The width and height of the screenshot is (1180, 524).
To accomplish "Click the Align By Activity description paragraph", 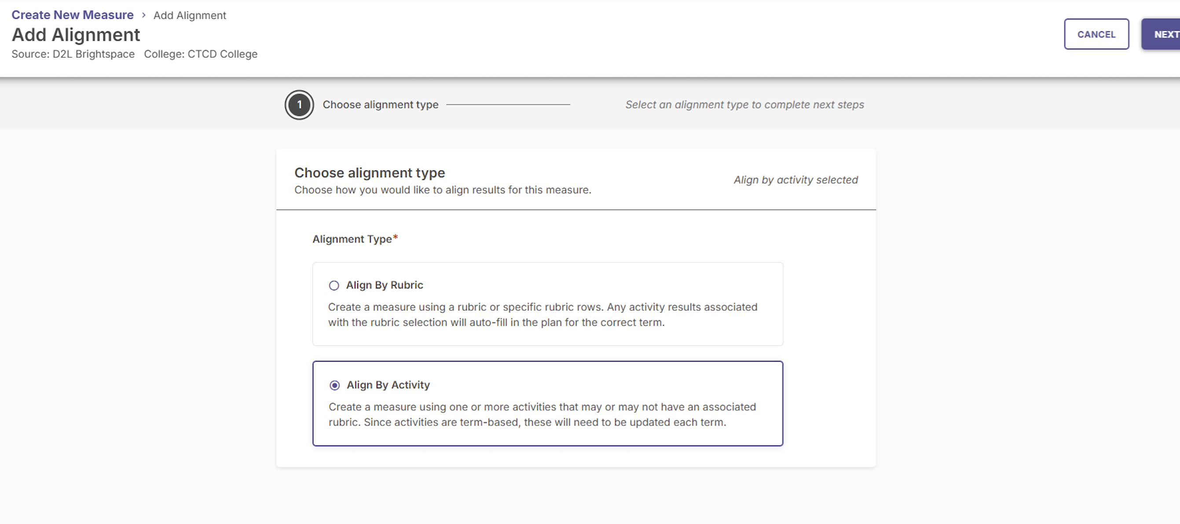I will pos(542,414).
